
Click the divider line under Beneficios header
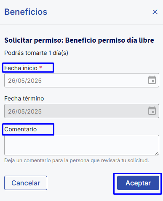[81, 25]
